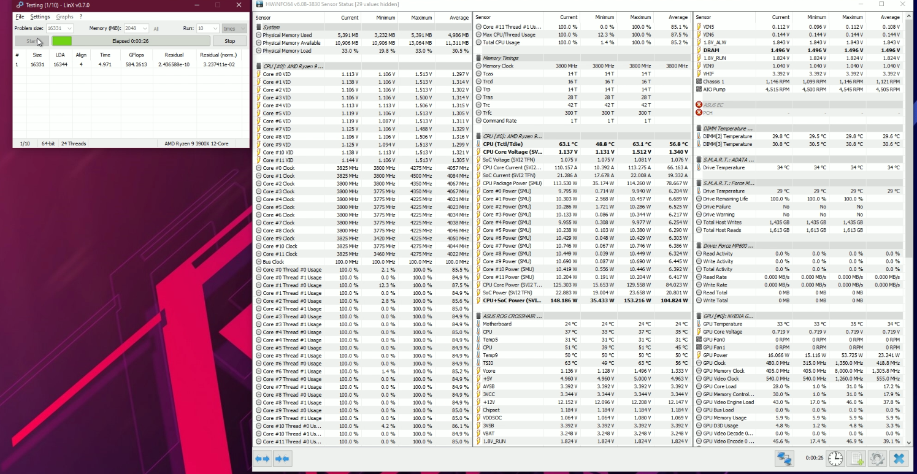Select the CPU Core Voltage sensor row

583,152
